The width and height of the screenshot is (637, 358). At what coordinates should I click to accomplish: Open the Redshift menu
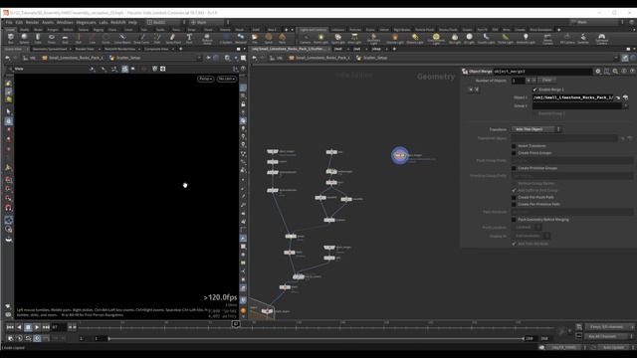tap(118, 22)
